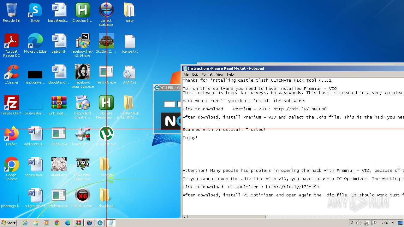Open the File menu in Notepad
404x227 pixels.
coord(186,74)
